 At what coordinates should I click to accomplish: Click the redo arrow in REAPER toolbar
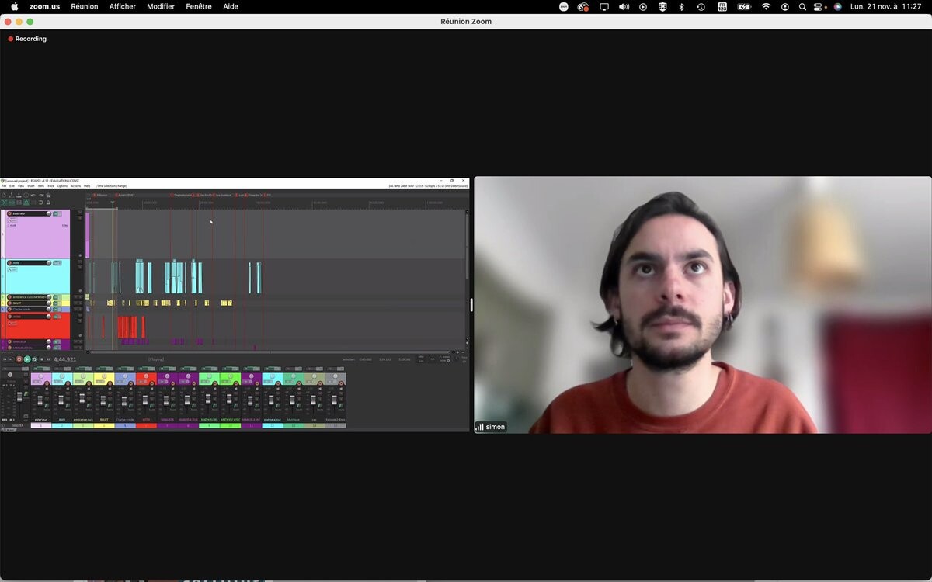(40, 196)
